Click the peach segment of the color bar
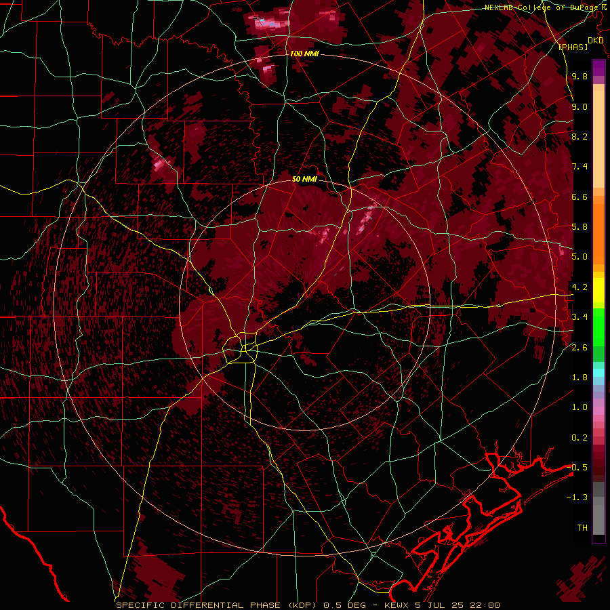This screenshot has height=610, width=610. [598, 138]
